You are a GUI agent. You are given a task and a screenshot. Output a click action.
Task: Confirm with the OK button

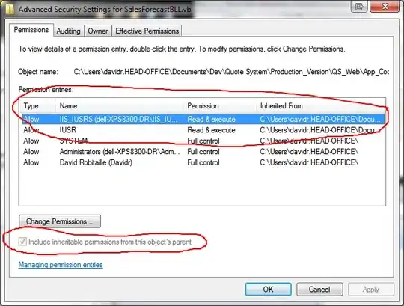coord(269,290)
